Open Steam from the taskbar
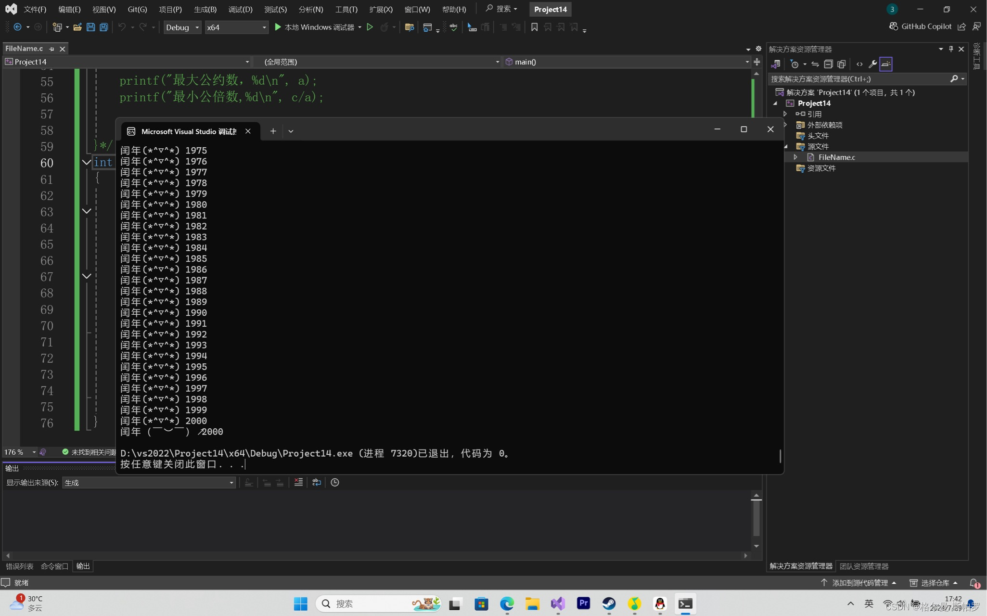This screenshot has width=987, height=616. point(609,603)
